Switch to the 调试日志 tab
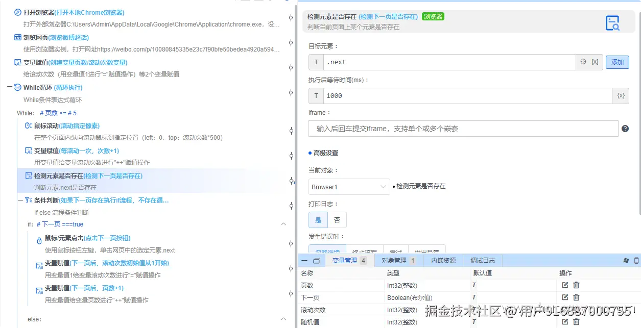 coord(483,261)
